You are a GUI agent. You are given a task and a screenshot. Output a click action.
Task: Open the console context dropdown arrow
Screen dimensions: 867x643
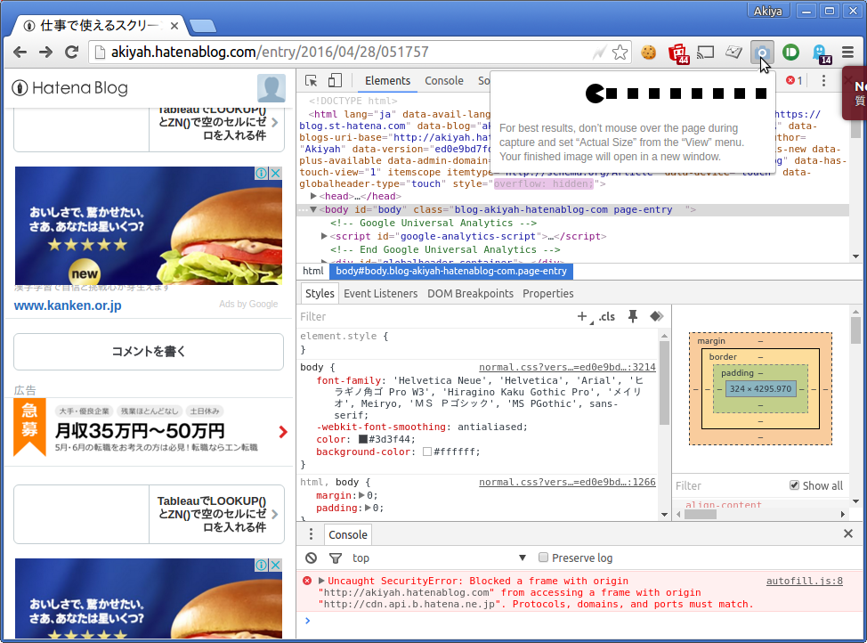point(522,558)
